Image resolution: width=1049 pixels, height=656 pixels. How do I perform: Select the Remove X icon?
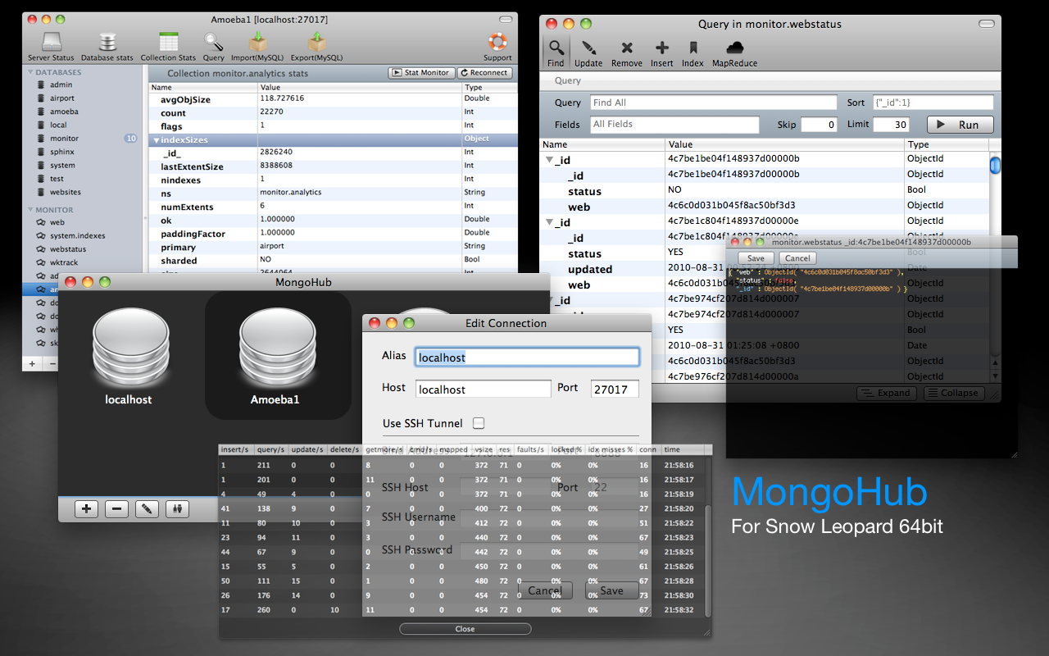tap(627, 48)
